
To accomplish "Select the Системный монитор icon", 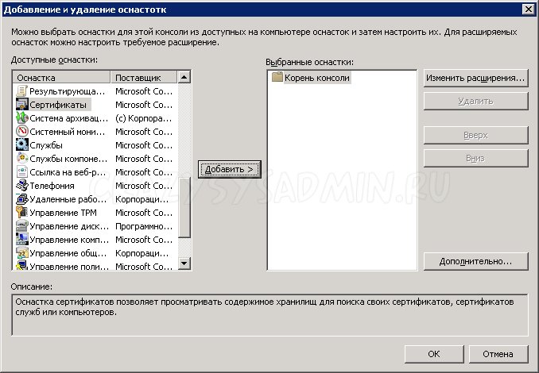I will (22, 132).
